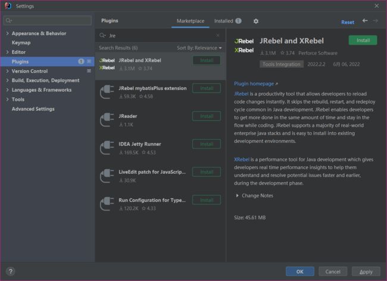This screenshot has width=387, height=281.
Task: Click the Apply button
Action: click(366, 271)
